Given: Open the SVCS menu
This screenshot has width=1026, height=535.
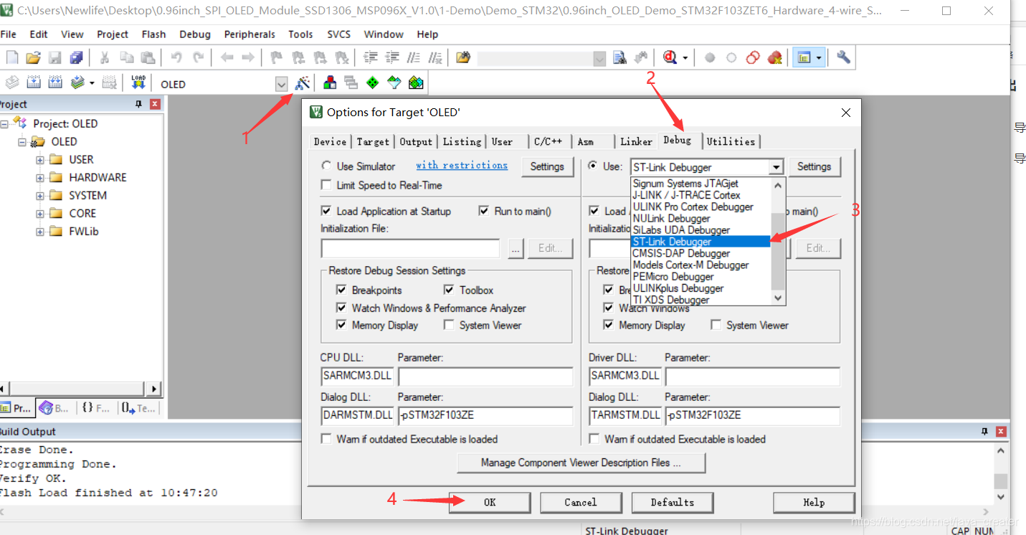Looking at the screenshot, I should coord(339,34).
